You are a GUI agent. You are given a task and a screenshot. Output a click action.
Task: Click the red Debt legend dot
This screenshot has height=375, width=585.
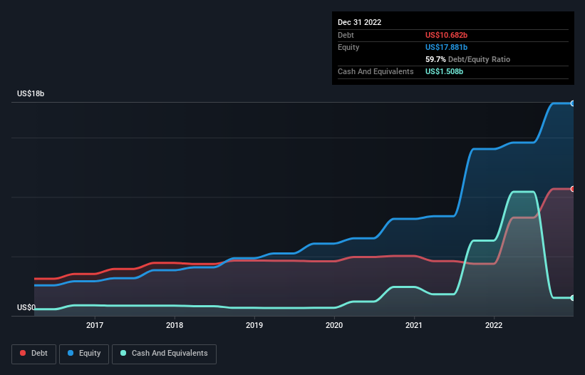click(23, 353)
